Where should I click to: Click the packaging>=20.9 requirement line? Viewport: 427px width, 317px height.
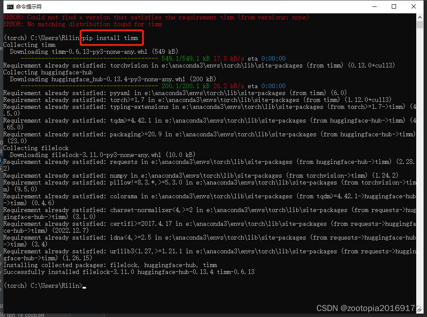click(209, 138)
